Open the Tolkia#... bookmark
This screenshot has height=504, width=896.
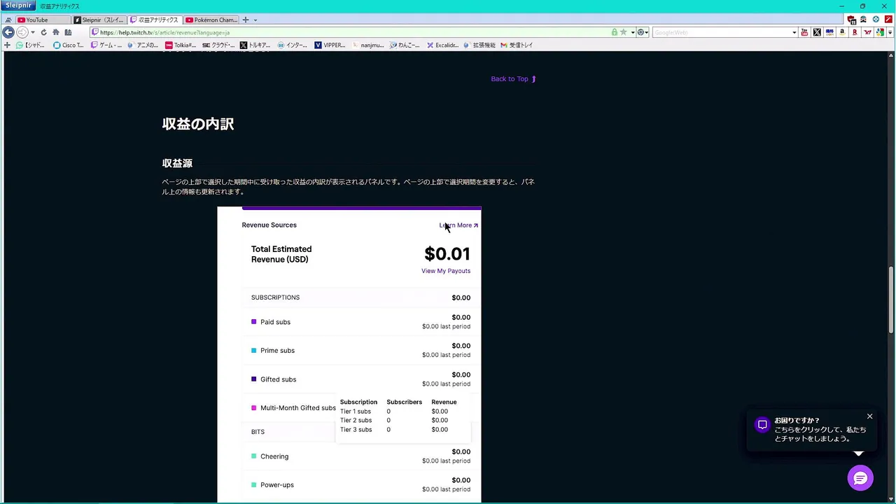181,45
